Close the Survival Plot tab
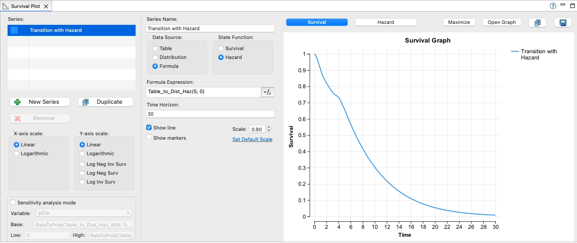The image size is (577, 243). coord(46,6)
